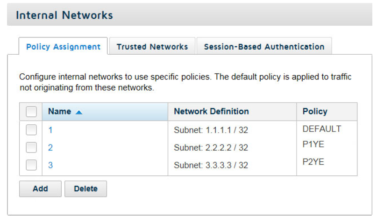The image size is (377, 217).
Task: Click the DEFAULT policy entry
Action: pos(322,129)
